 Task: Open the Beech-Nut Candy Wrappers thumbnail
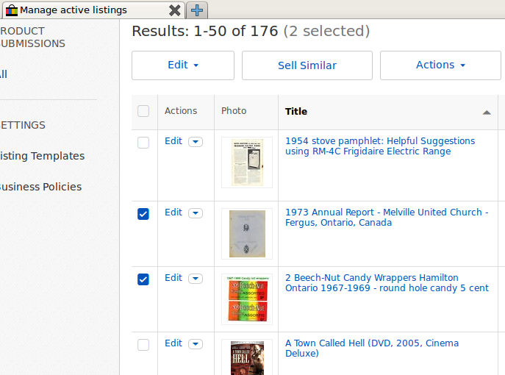coord(247,299)
